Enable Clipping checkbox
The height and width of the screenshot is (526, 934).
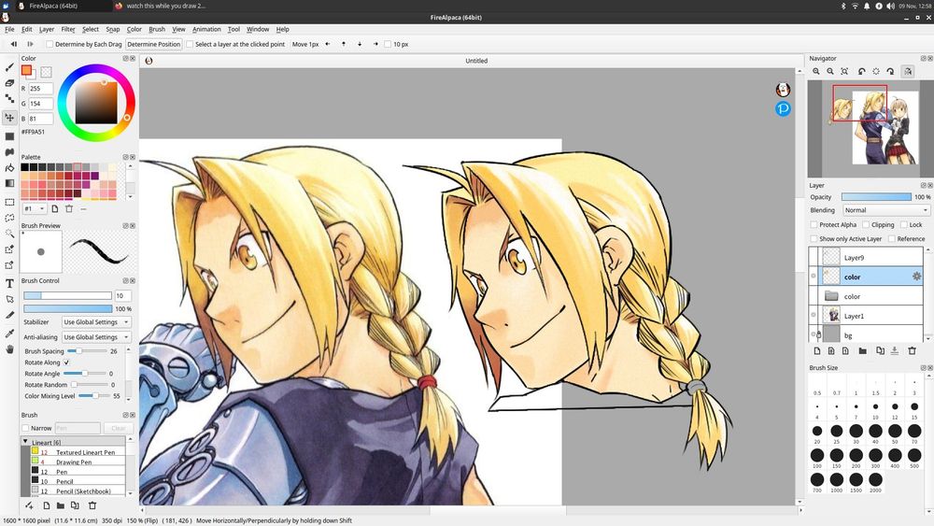[x=866, y=224]
